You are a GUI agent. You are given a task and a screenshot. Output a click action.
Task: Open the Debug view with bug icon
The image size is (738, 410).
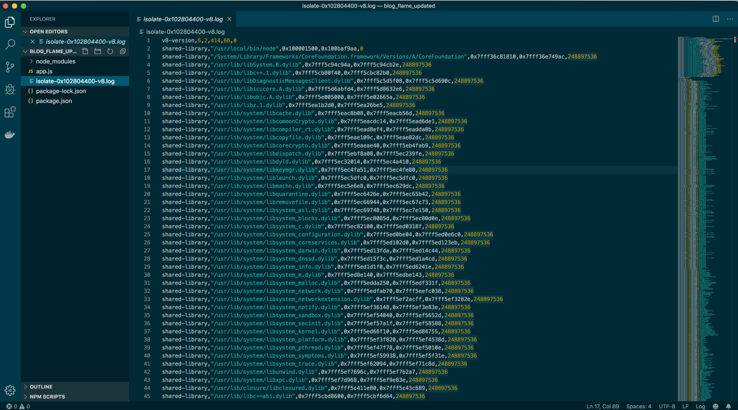[10, 90]
